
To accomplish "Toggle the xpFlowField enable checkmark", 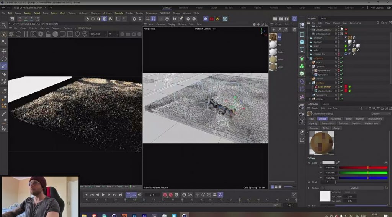I will click(341, 71).
